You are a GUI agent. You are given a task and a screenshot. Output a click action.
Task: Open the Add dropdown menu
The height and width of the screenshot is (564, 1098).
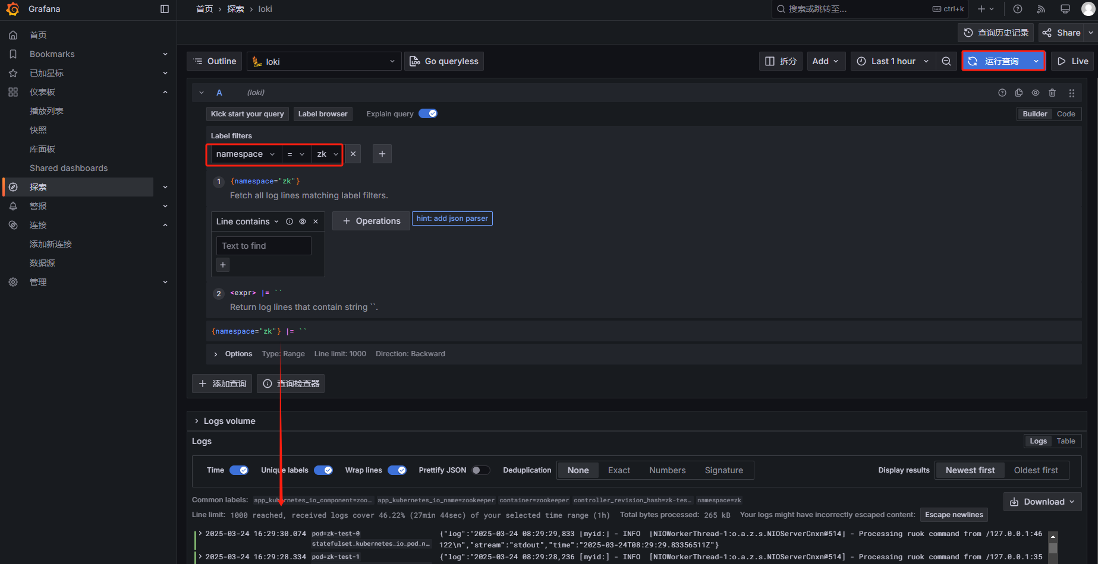[x=826, y=61]
